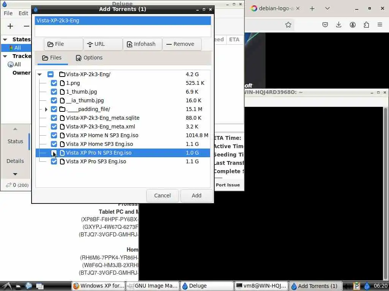Click the file manager taskbar icon
The image size is (389, 291).
tap(18, 286)
